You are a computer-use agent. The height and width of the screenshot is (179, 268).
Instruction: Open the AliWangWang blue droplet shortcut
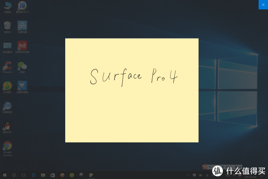click(x=7, y=107)
